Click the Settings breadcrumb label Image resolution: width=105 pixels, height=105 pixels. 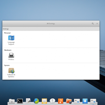click(6, 29)
